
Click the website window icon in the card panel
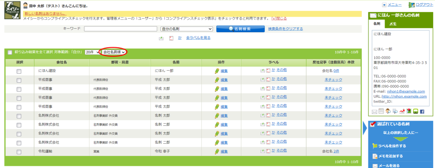381,111
